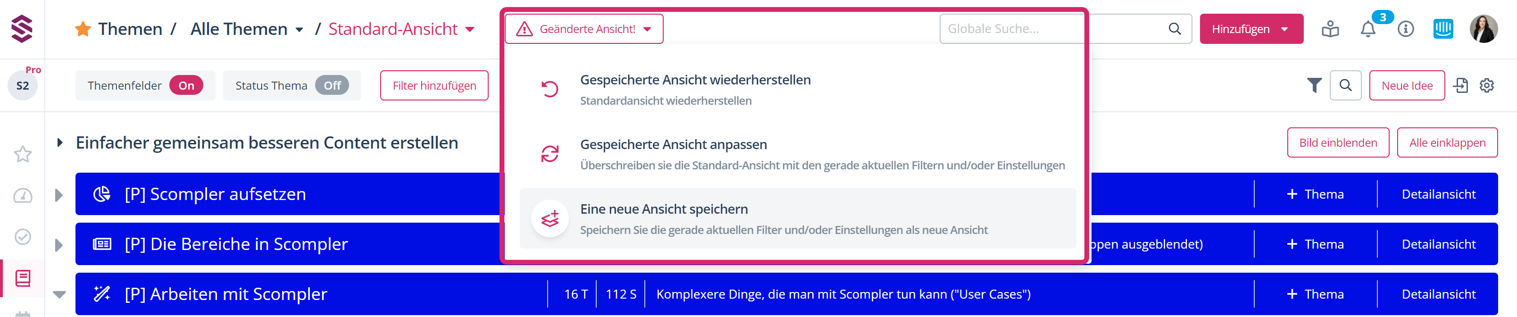Collapse the Arbeiten mit Scompler row
The image size is (1517, 317).
(x=59, y=295)
